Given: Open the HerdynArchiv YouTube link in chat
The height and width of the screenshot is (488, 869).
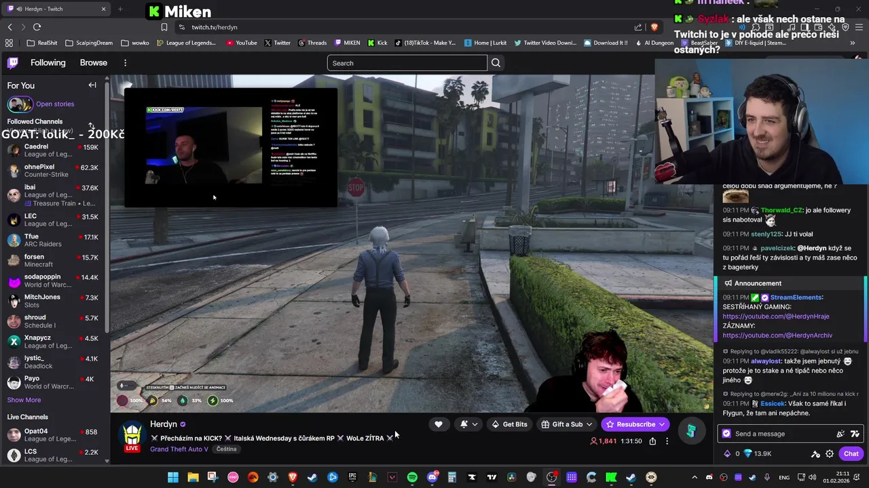Looking at the screenshot, I should point(777,335).
